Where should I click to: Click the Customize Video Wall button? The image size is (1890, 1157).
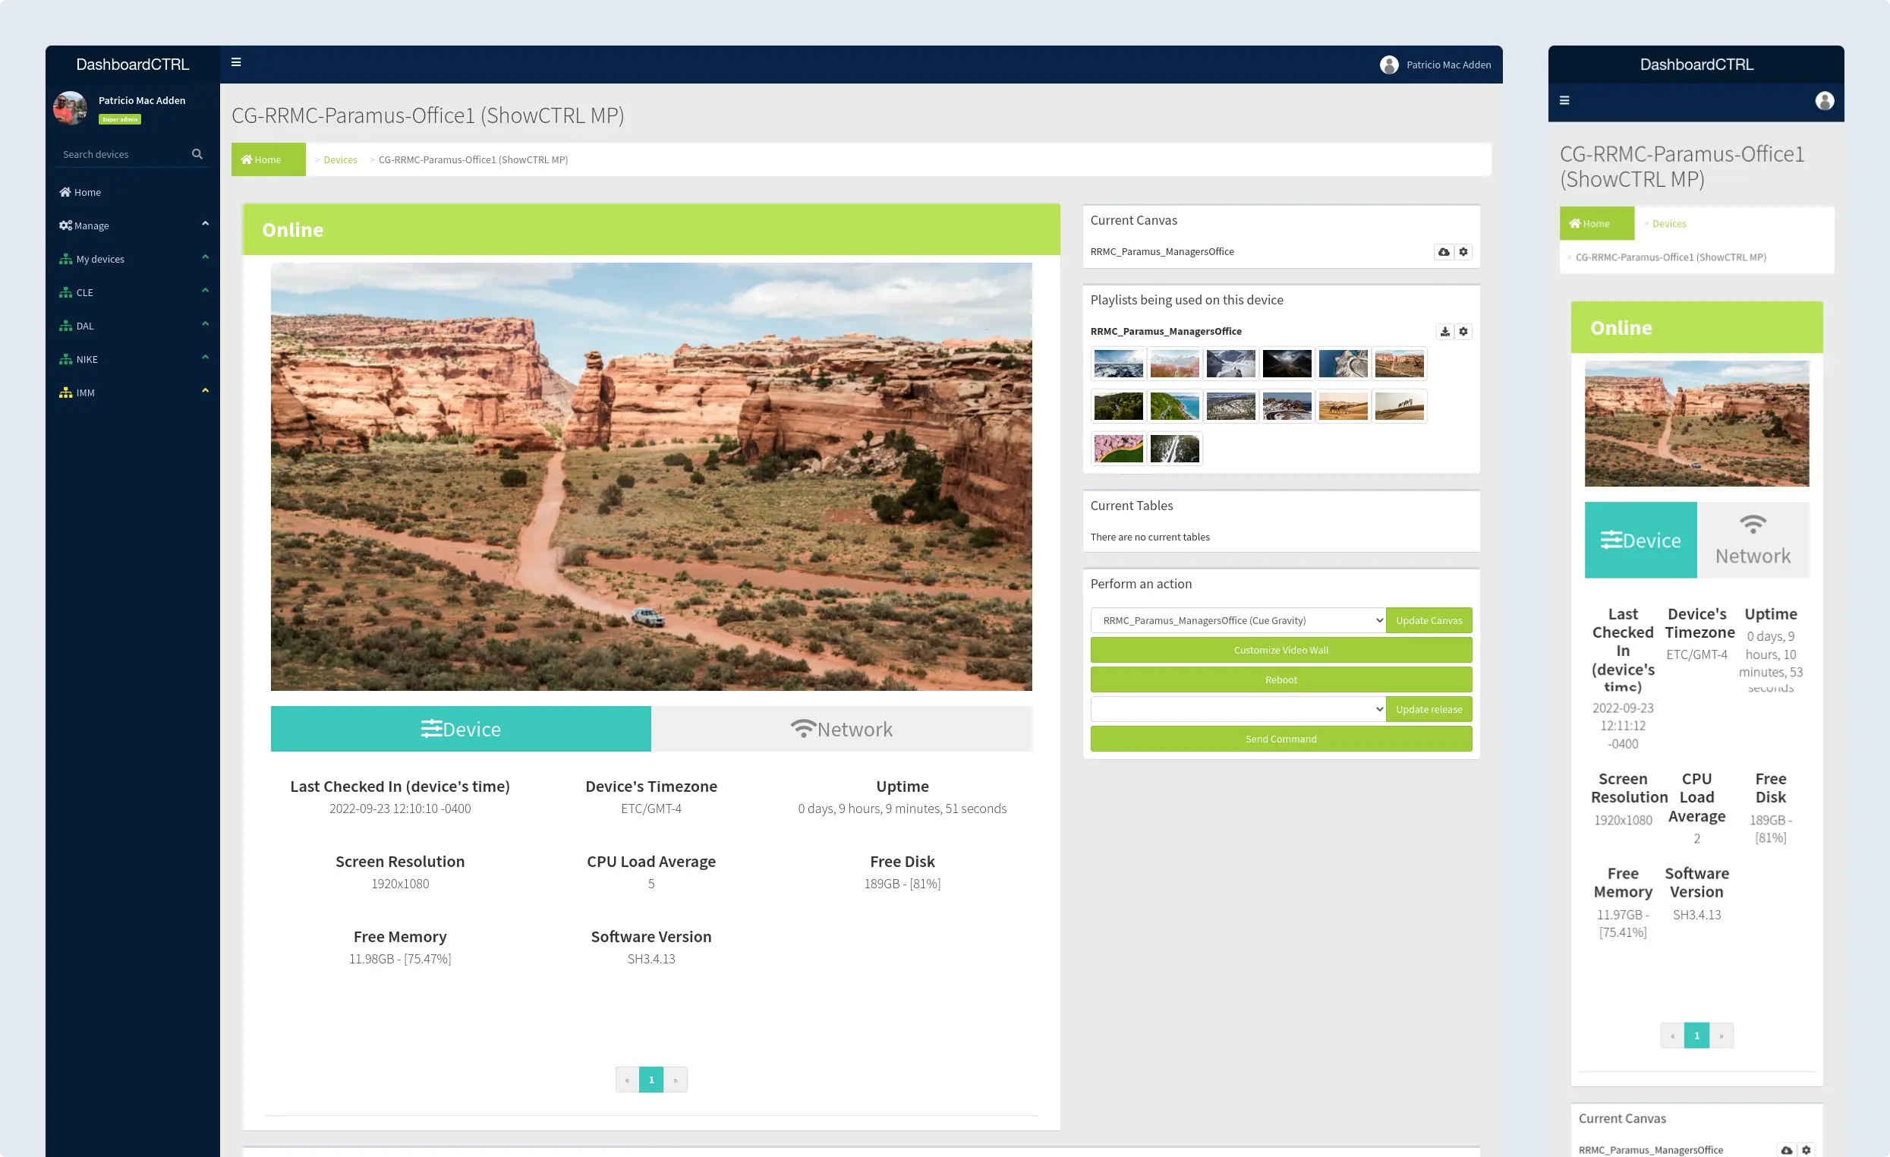pyautogui.click(x=1280, y=649)
